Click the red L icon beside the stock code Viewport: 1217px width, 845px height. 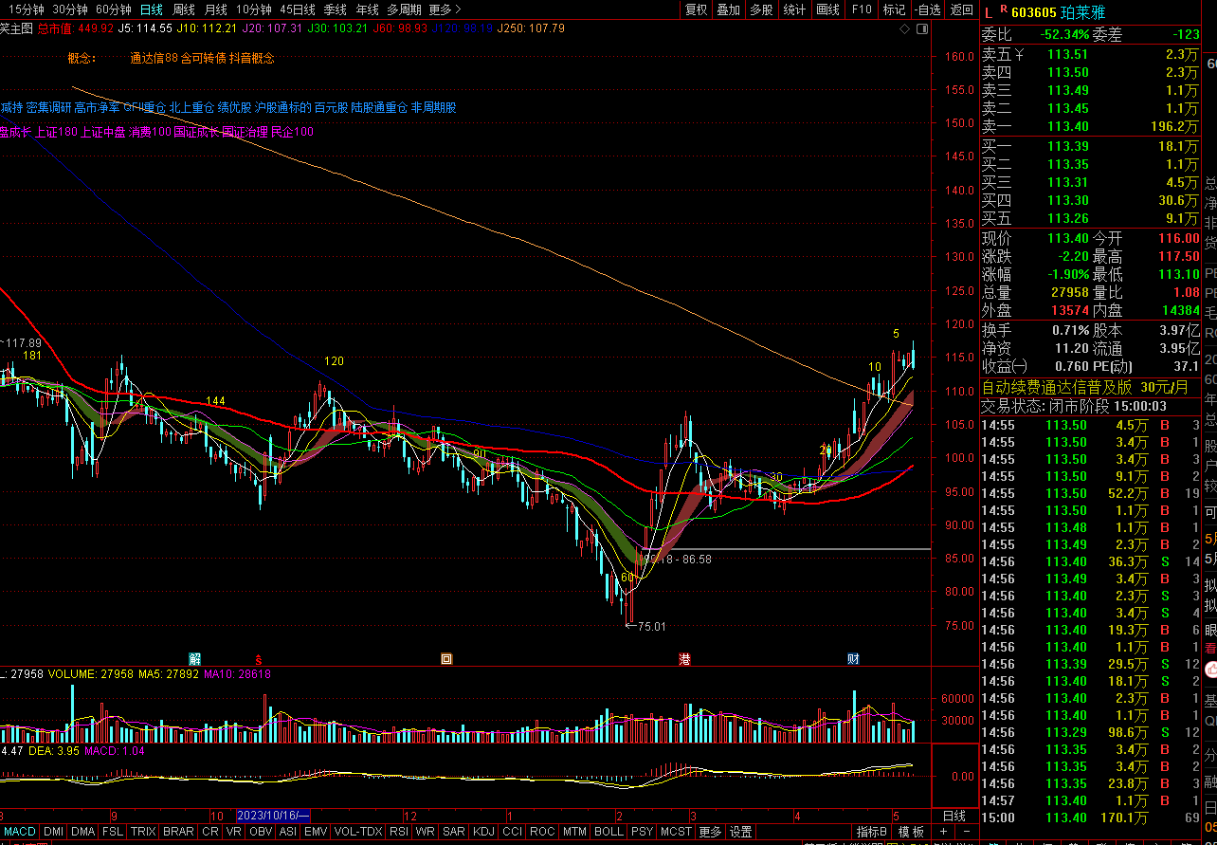(x=989, y=12)
